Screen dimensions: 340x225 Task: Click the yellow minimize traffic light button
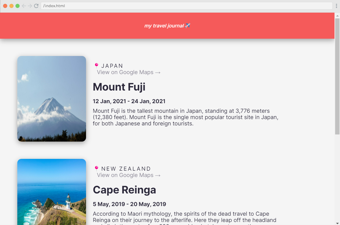(x=11, y=5)
